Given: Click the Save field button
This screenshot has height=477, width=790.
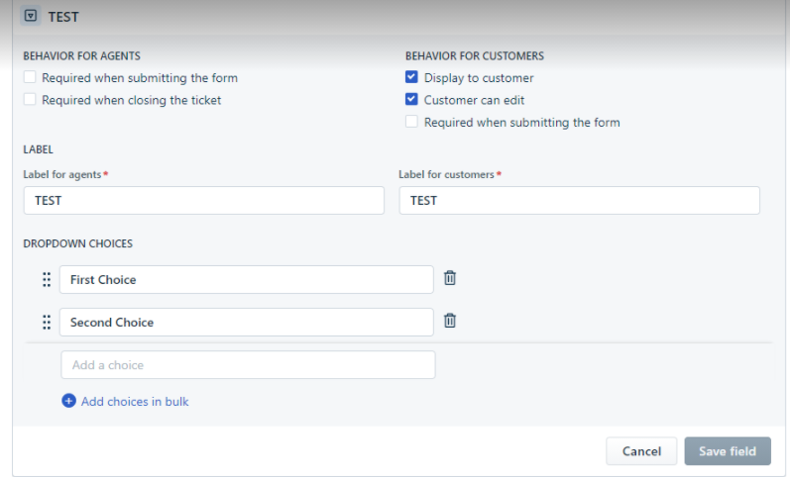Looking at the screenshot, I should coord(728,451).
